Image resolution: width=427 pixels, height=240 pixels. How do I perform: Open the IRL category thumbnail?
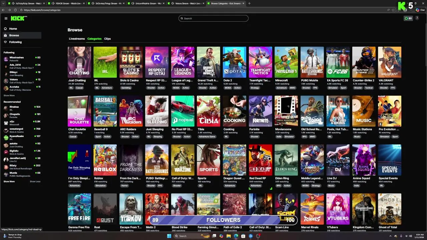105,62
